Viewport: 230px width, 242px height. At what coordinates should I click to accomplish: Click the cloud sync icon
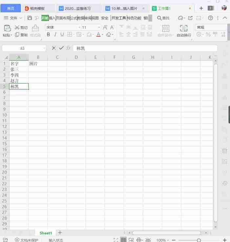coord(180,18)
